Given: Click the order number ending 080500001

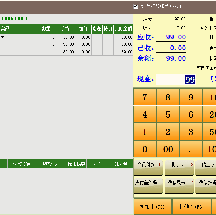Looking at the screenshot, I should [14, 19].
